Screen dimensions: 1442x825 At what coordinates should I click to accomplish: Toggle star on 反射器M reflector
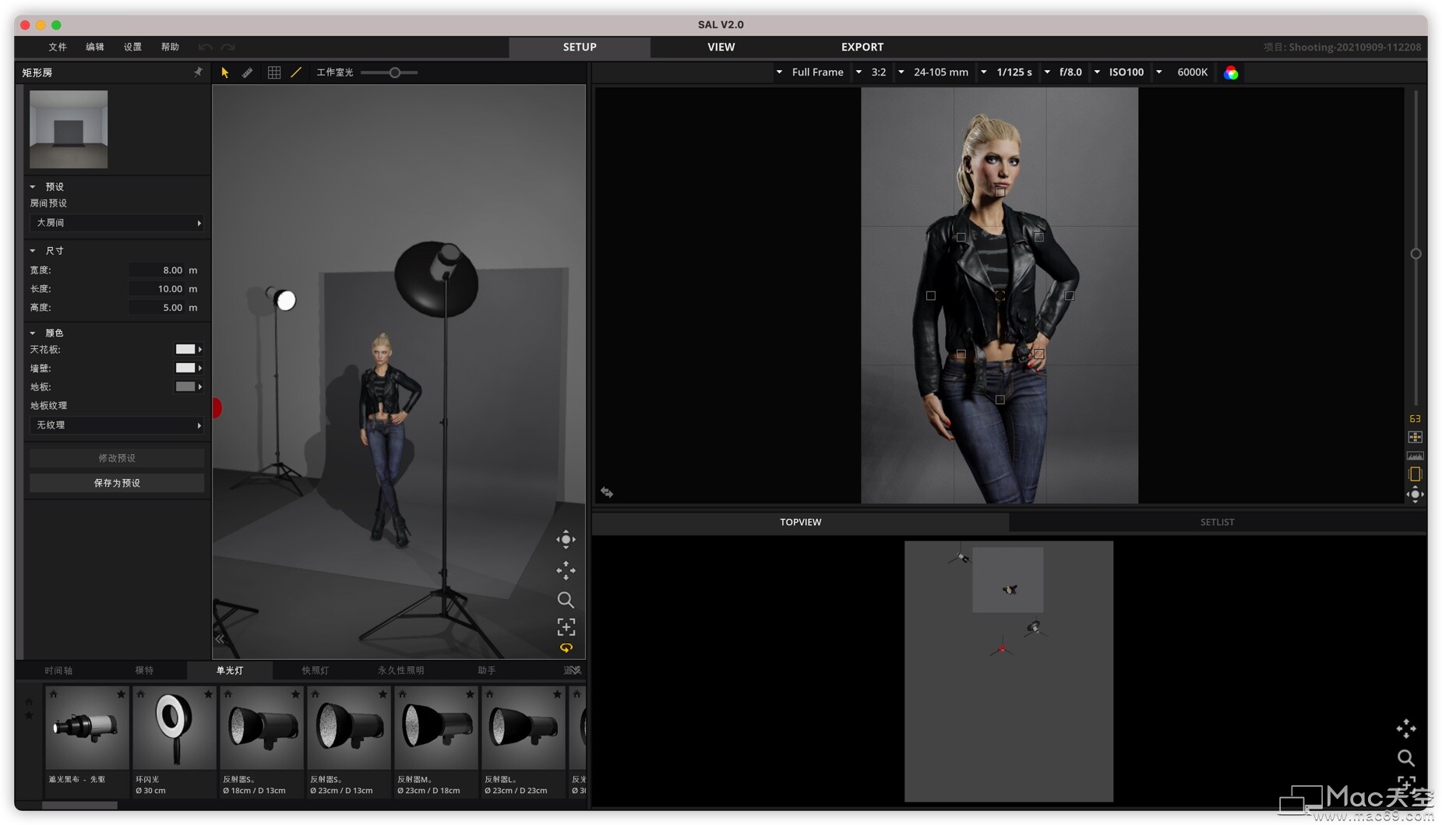coord(470,694)
